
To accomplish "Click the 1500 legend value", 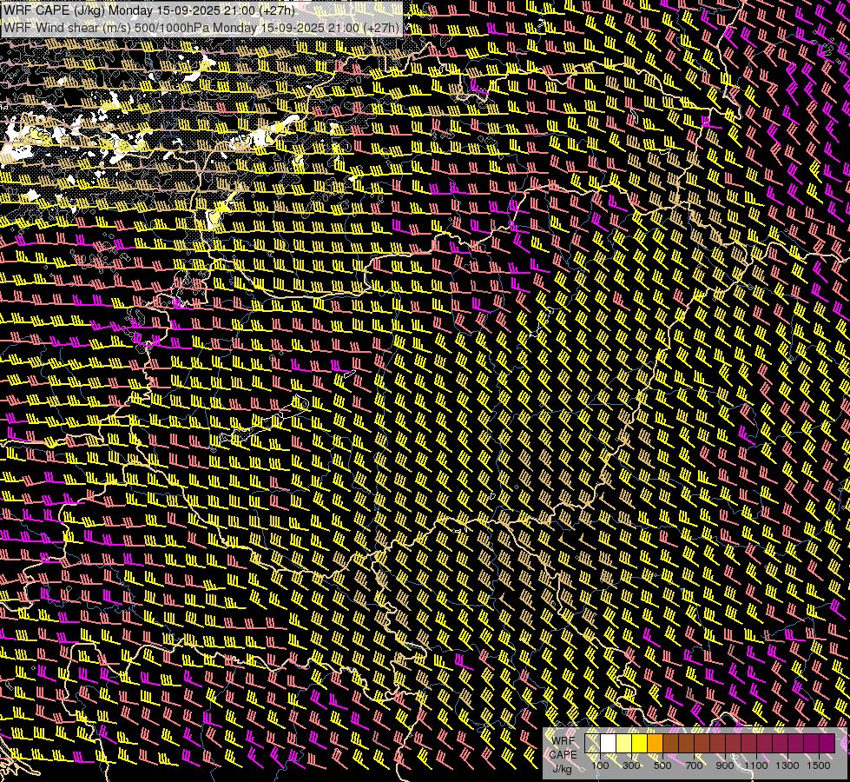I will [x=819, y=765].
